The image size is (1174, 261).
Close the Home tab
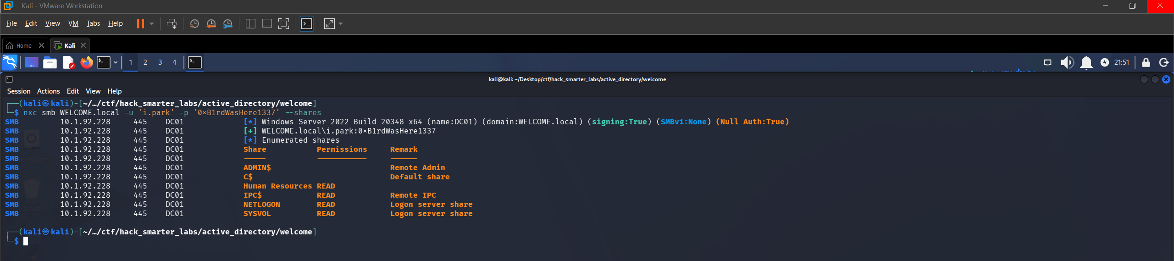(x=41, y=45)
